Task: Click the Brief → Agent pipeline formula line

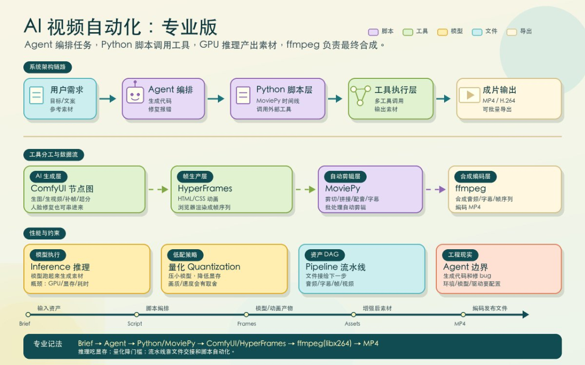Action: pyautogui.click(x=228, y=343)
